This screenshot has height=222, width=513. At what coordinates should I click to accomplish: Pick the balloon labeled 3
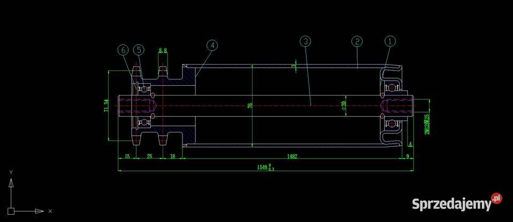[x=305, y=41]
